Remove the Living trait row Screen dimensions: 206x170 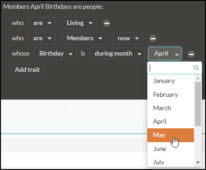[107, 23]
